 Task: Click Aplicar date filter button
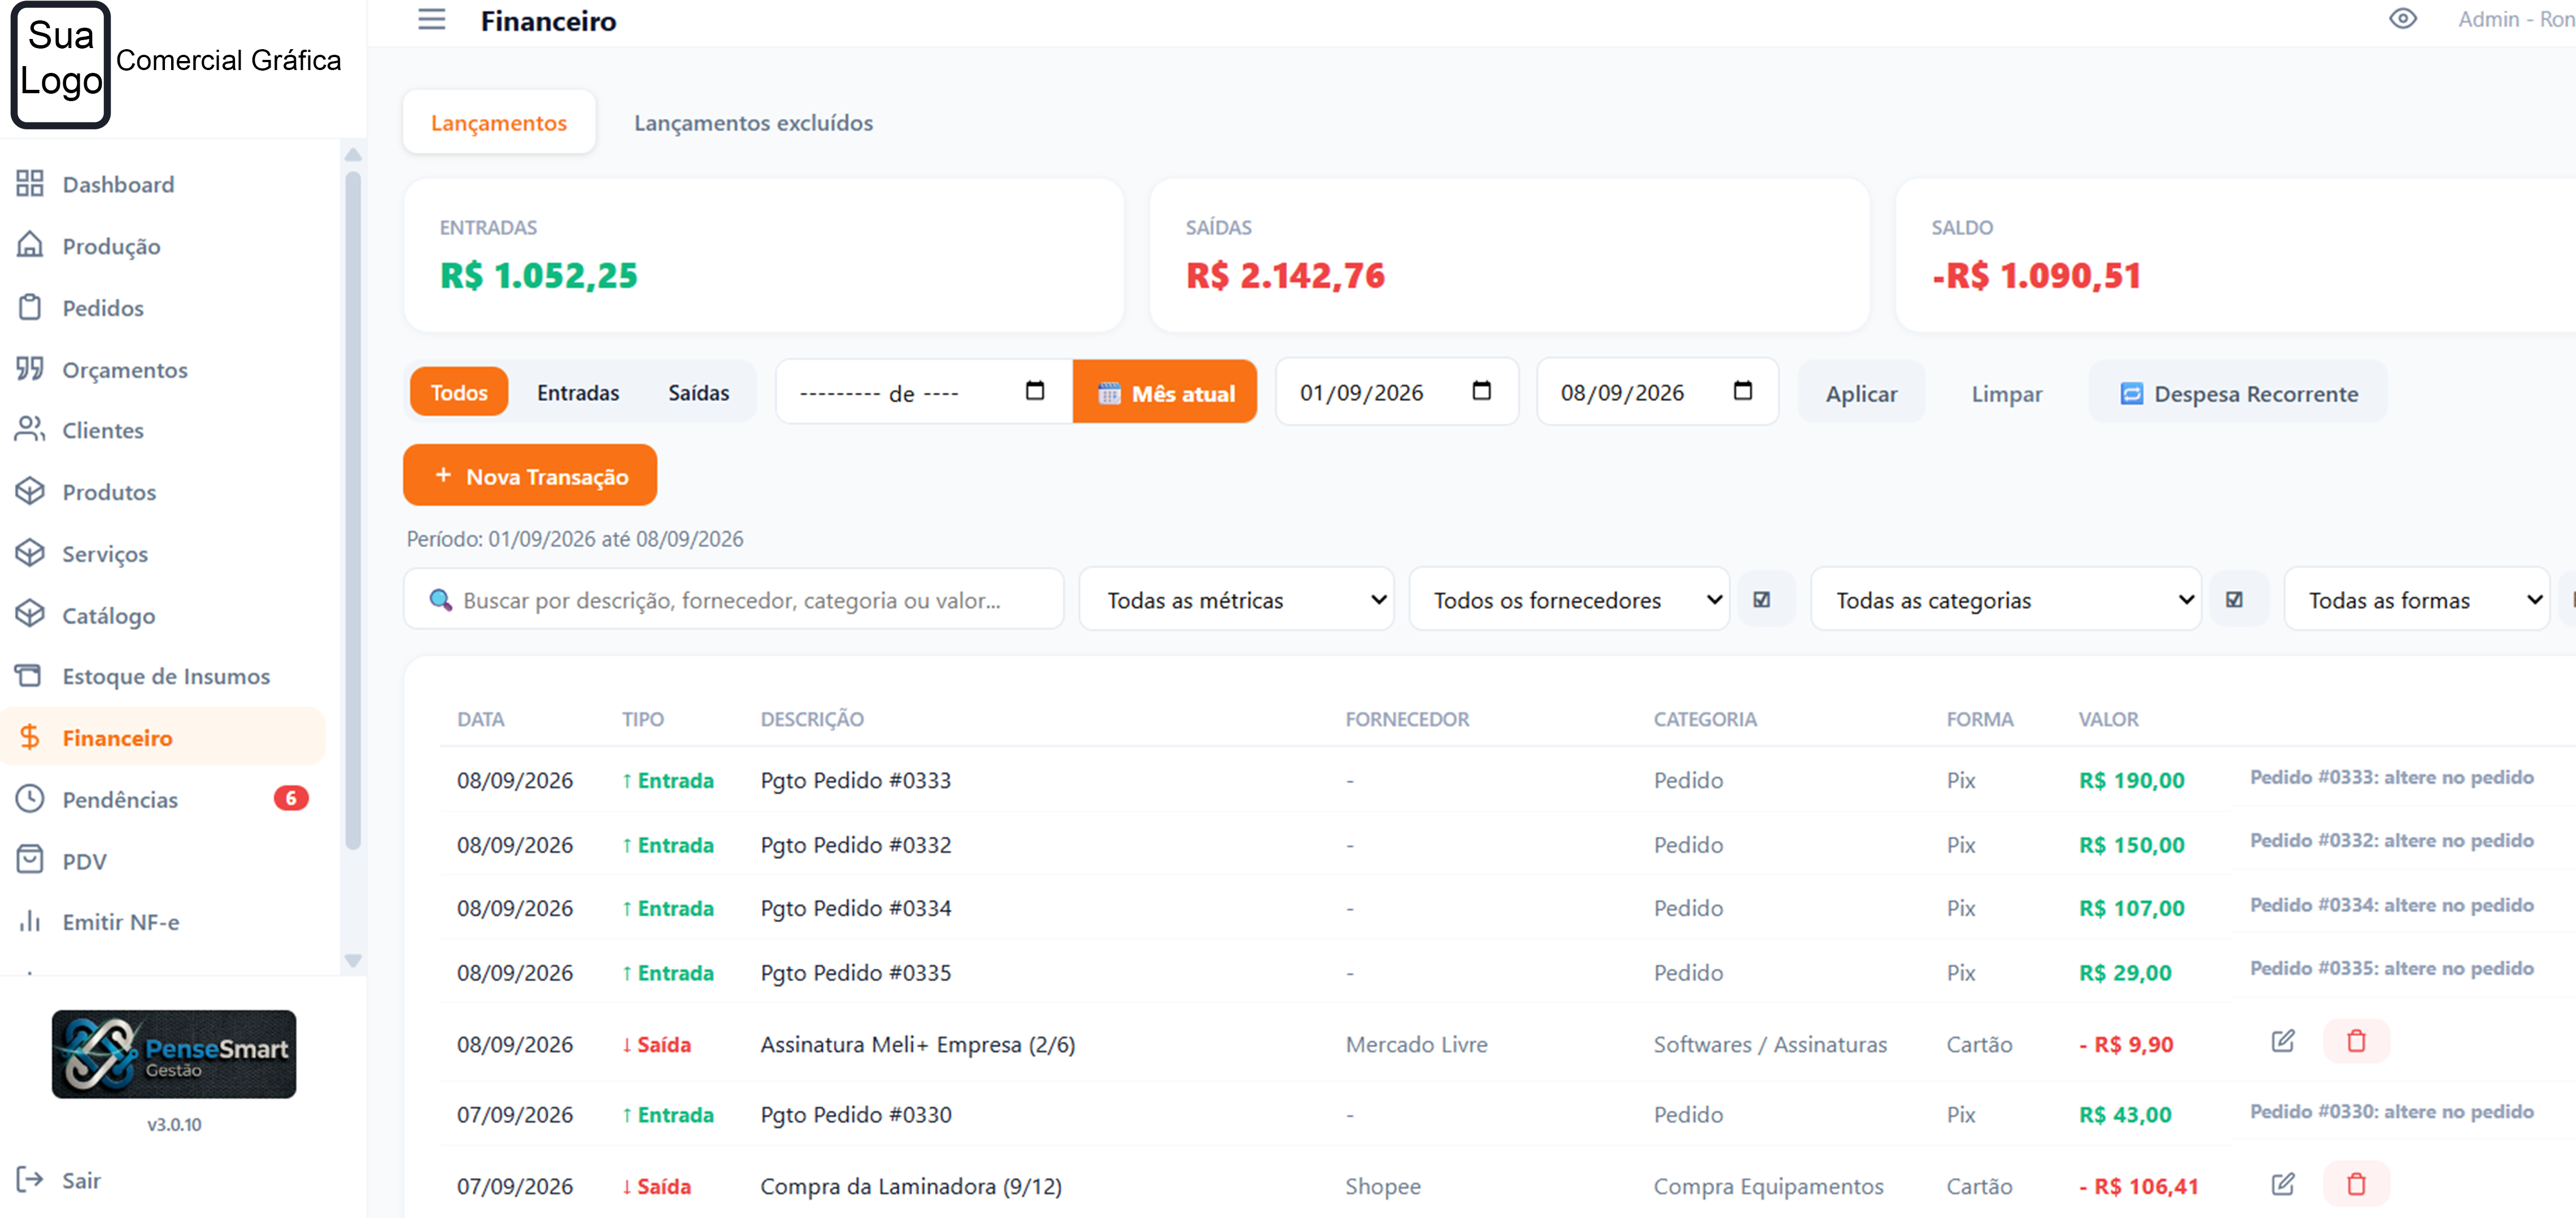(1861, 393)
